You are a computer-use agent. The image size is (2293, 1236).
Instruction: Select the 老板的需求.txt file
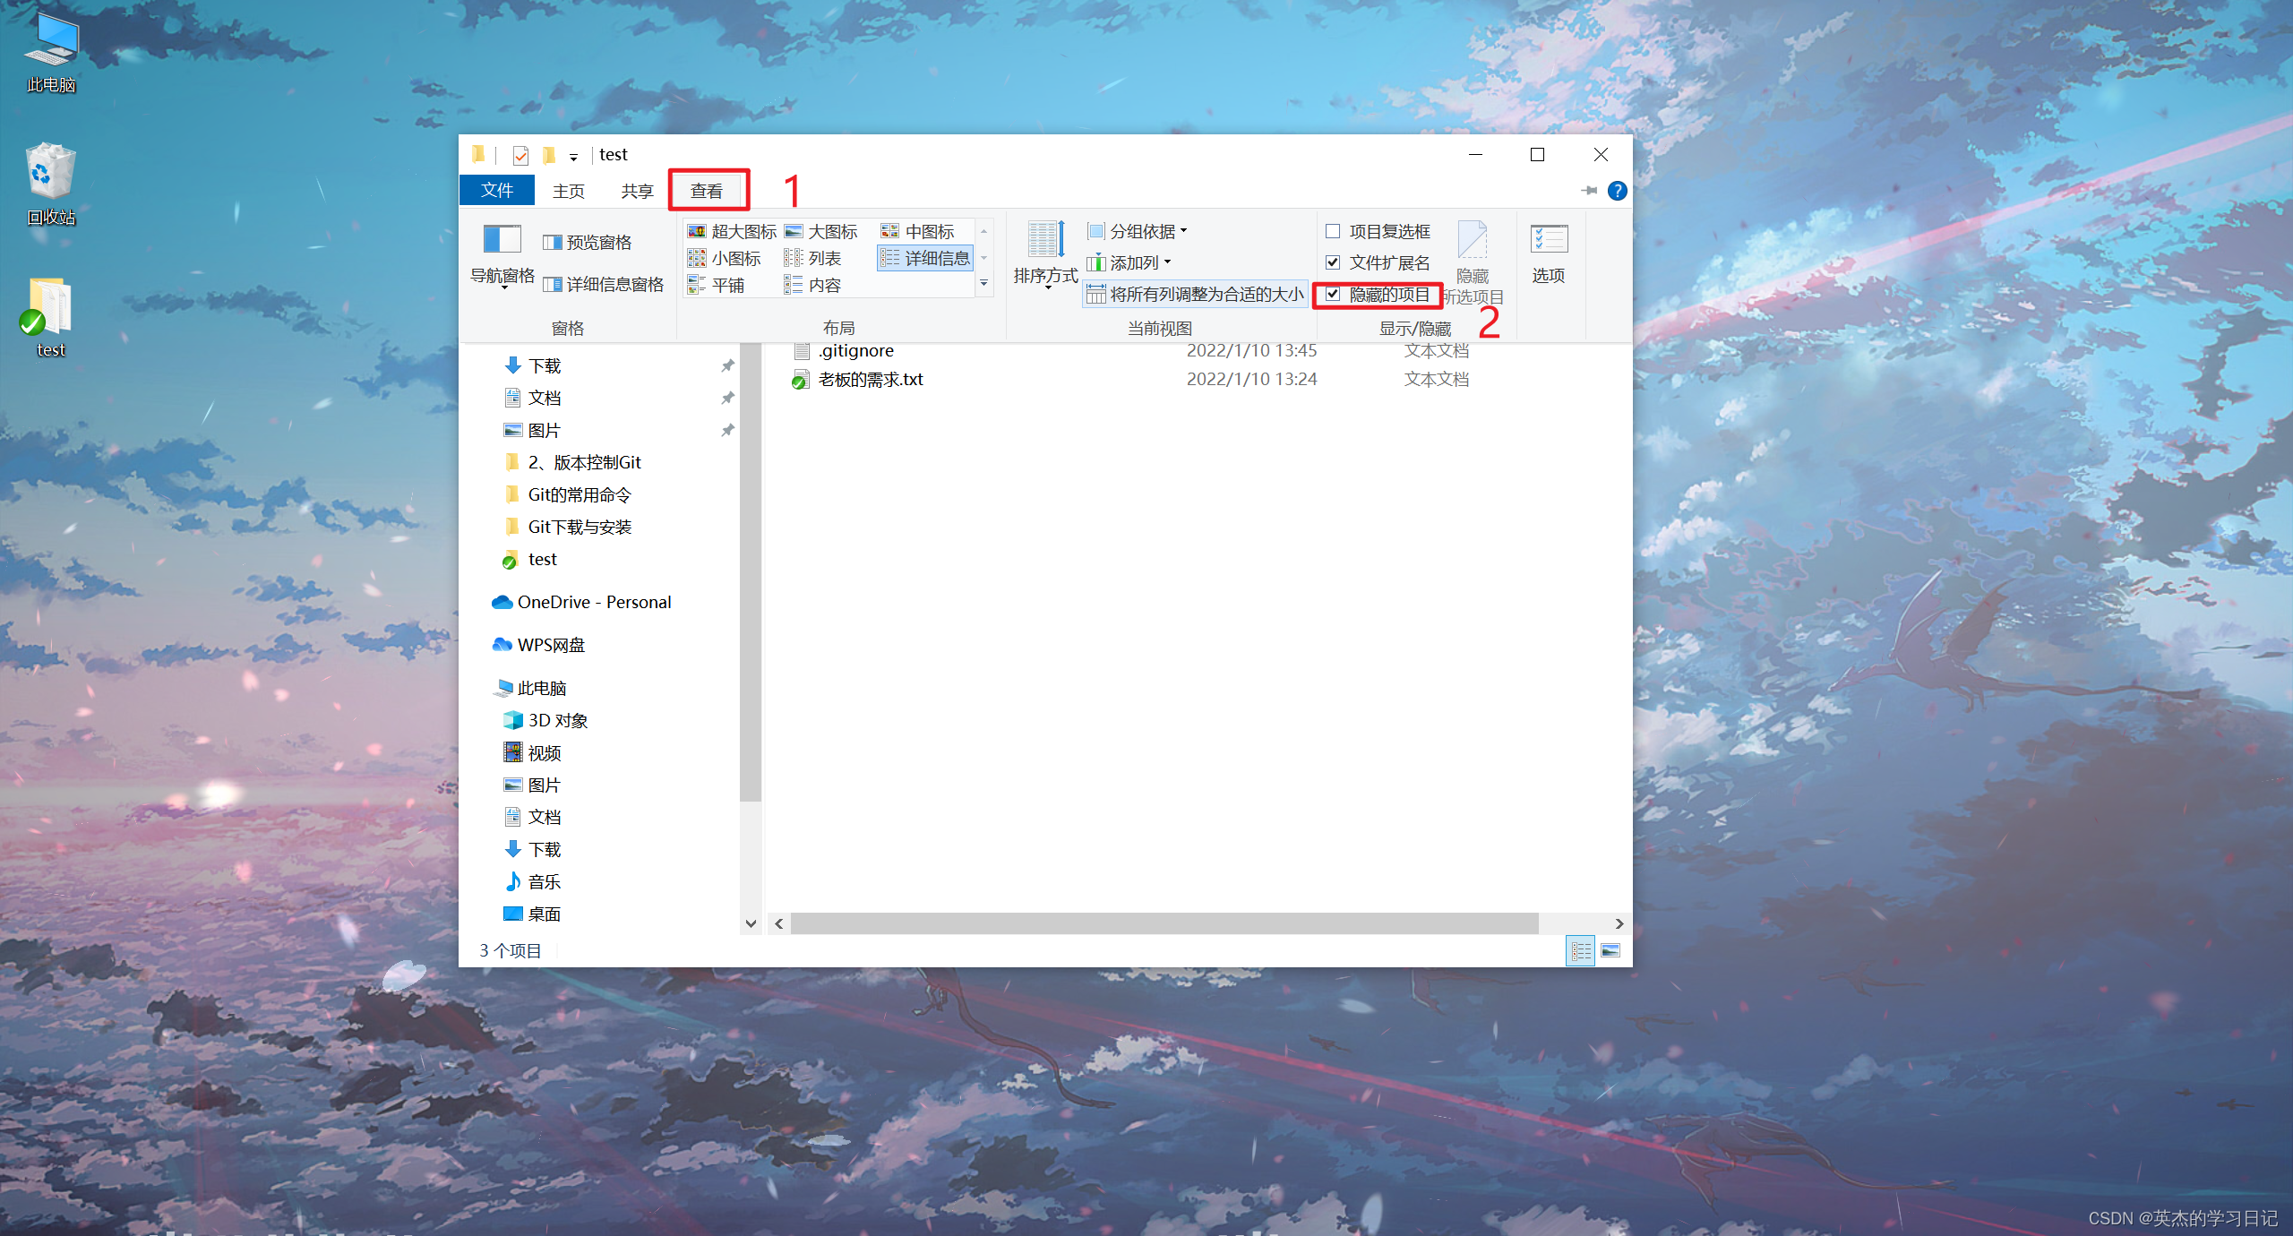[858, 380]
